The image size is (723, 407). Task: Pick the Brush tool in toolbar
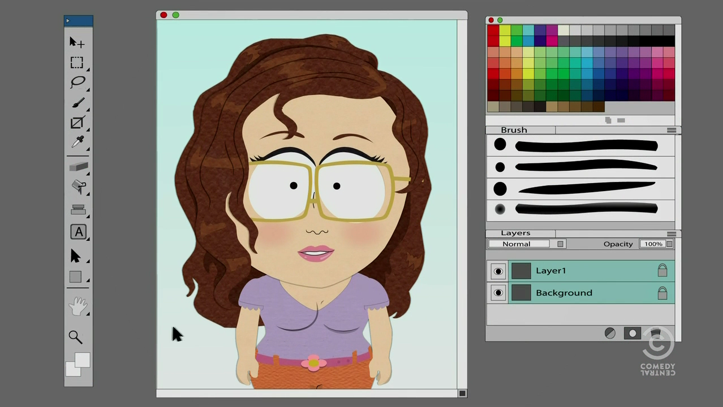[78, 103]
